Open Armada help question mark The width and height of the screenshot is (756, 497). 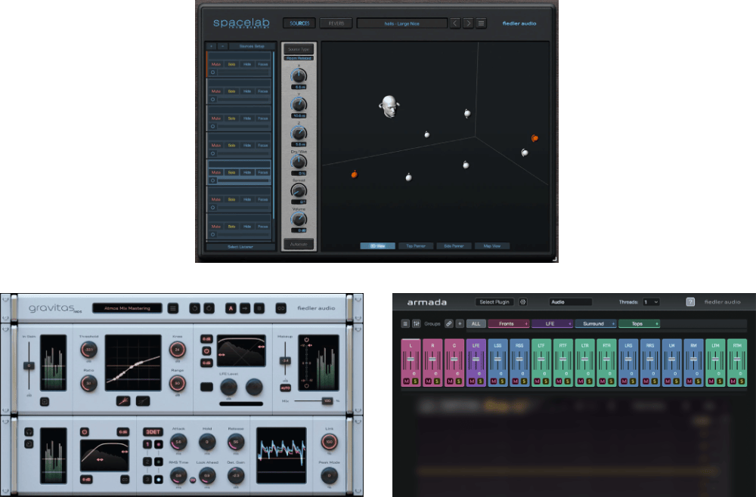[690, 302]
